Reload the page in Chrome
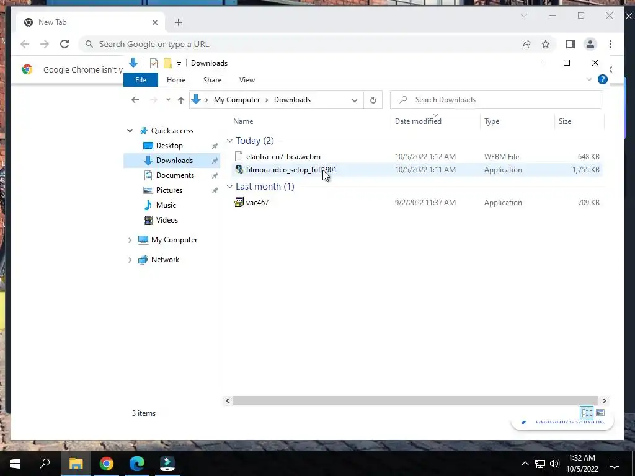Viewport: 635px width, 476px height. coord(64,44)
